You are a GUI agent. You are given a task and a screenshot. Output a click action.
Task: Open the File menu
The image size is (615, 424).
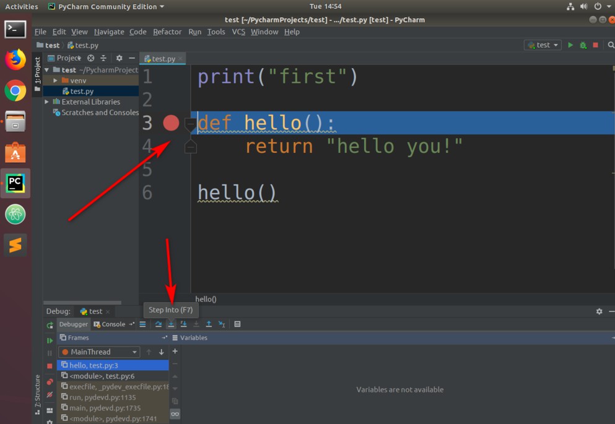[x=40, y=32]
